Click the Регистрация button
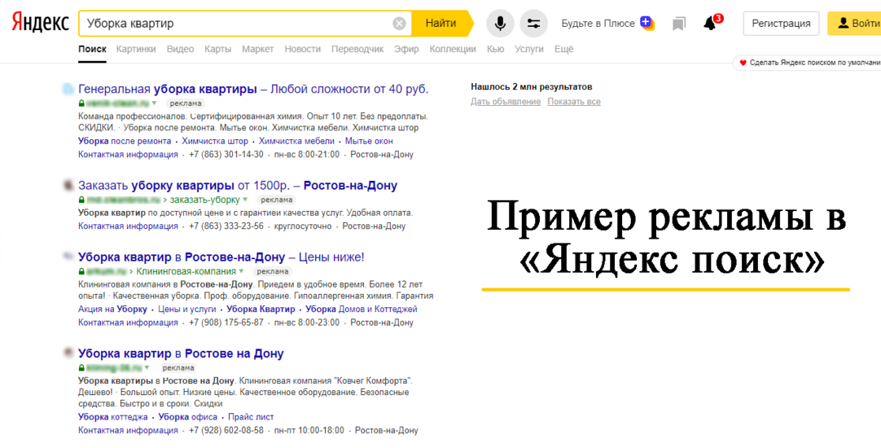The width and height of the screenshot is (881, 448). pos(781,24)
